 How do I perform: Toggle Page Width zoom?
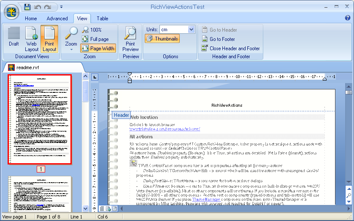[98, 48]
